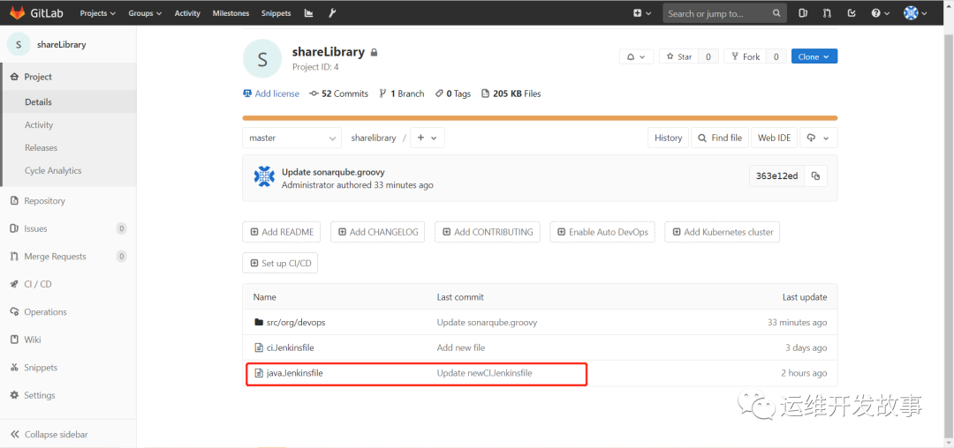Click Add CONTRIBUTING button
Image resolution: width=954 pixels, height=448 pixels.
point(488,232)
